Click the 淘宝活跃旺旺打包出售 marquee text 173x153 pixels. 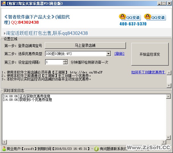click(47, 33)
